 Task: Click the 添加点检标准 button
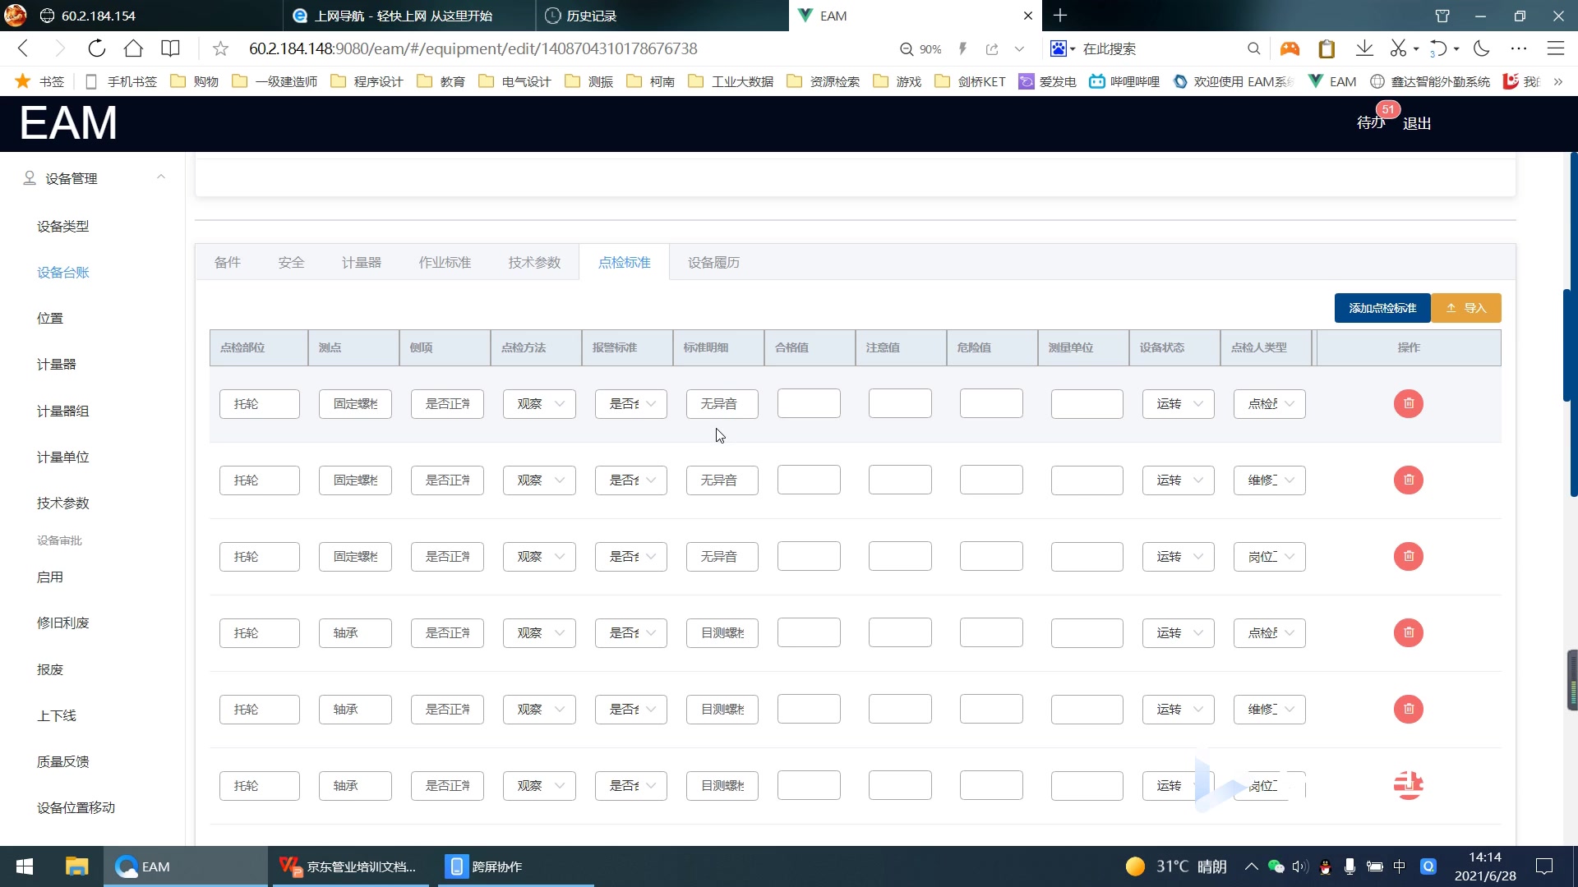click(x=1382, y=308)
